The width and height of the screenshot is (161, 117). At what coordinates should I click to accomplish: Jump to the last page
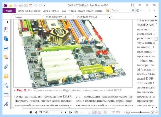point(71,112)
